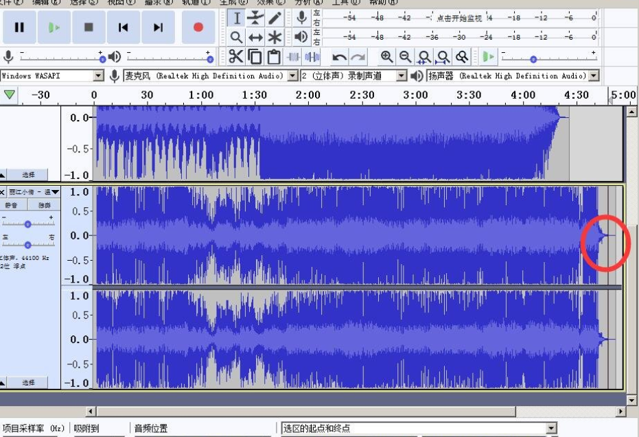Toggle 独奏 (solo) on the 丽江小倩 track
The width and height of the screenshot is (639, 437).
(x=45, y=205)
